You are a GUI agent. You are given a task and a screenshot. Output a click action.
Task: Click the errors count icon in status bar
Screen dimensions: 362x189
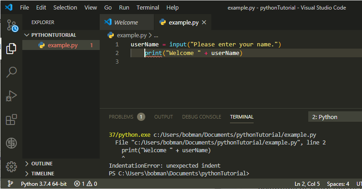click(x=77, y=184)
